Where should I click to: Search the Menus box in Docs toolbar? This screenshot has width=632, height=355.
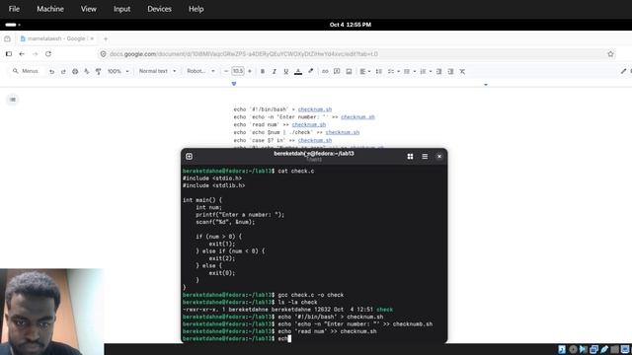pyautogui.click(x=27, y=71)
